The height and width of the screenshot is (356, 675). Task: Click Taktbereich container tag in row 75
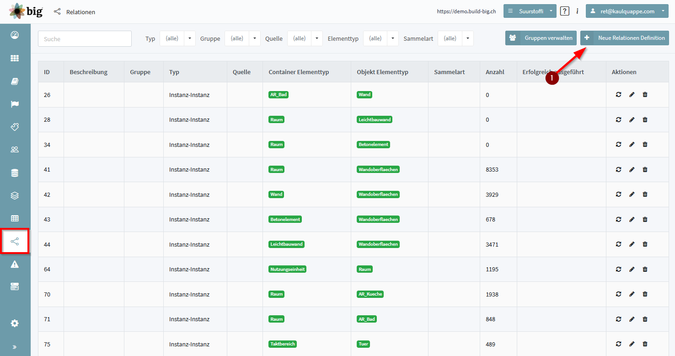point(283,344)
